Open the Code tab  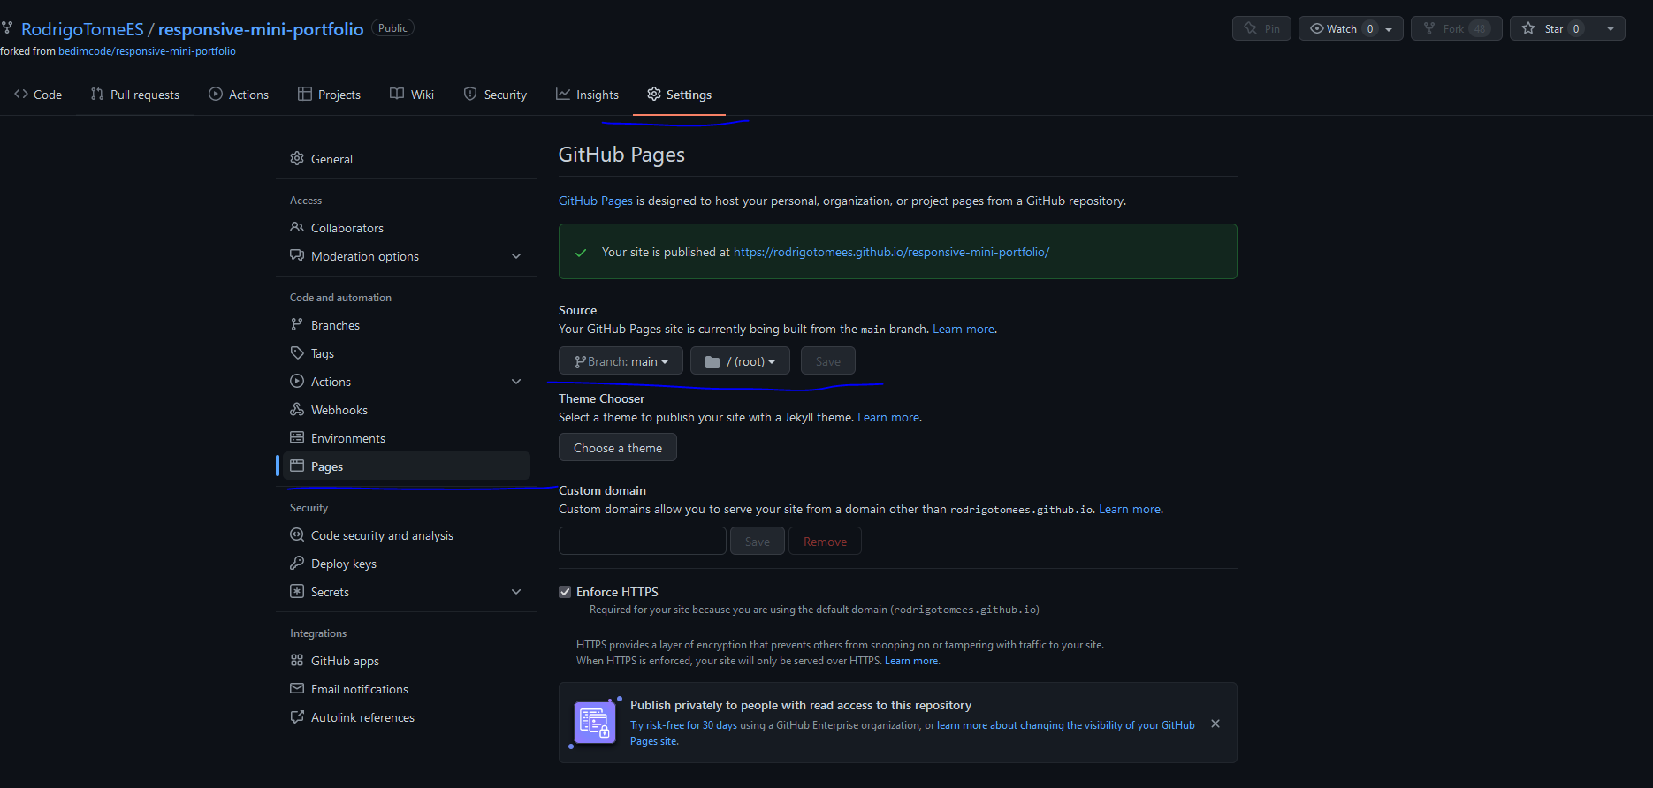38,95
